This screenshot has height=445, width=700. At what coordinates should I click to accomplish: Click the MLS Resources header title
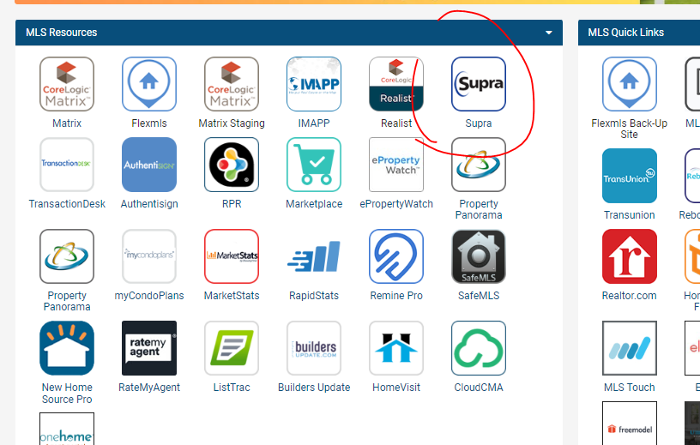coord(61,33)
